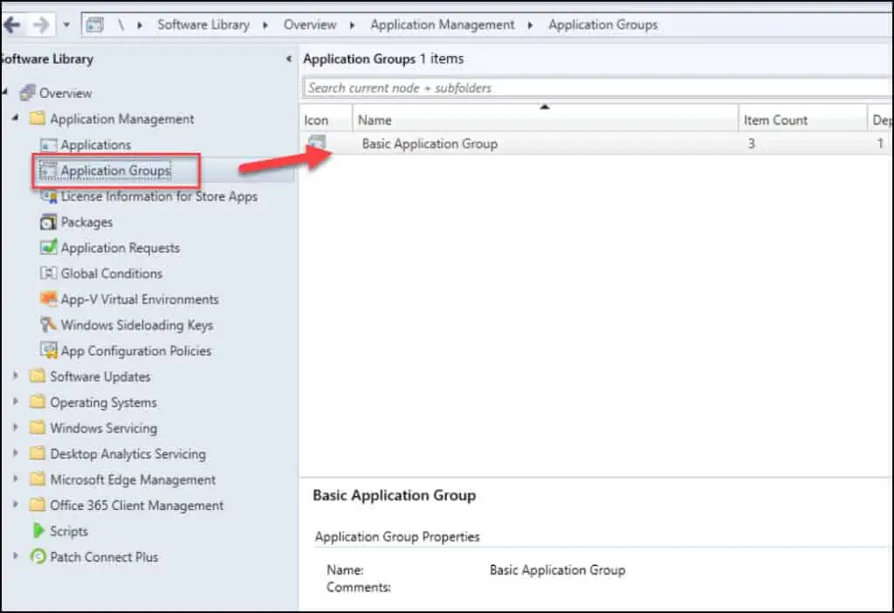Click the Application Requests checkmark icon
The width and height of the screenshot is (894, 613).
pos(49,247)
